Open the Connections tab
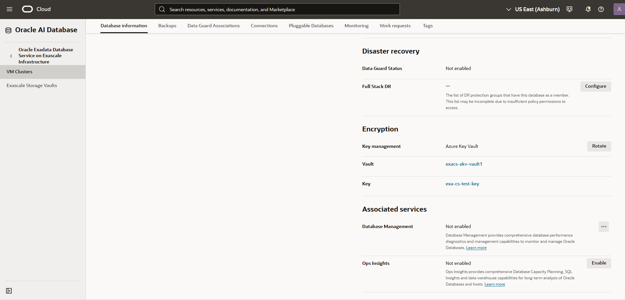This screenshot has height=300, width=625. tap(264, 26)
